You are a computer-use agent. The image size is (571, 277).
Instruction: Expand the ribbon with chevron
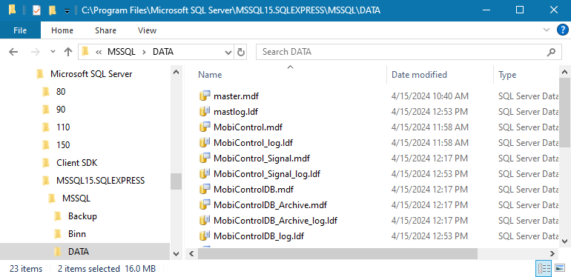click(x=547, y=30)
